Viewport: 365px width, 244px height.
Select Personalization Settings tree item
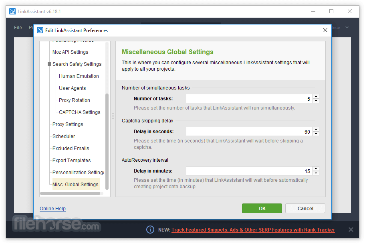(x=78, y=173)
